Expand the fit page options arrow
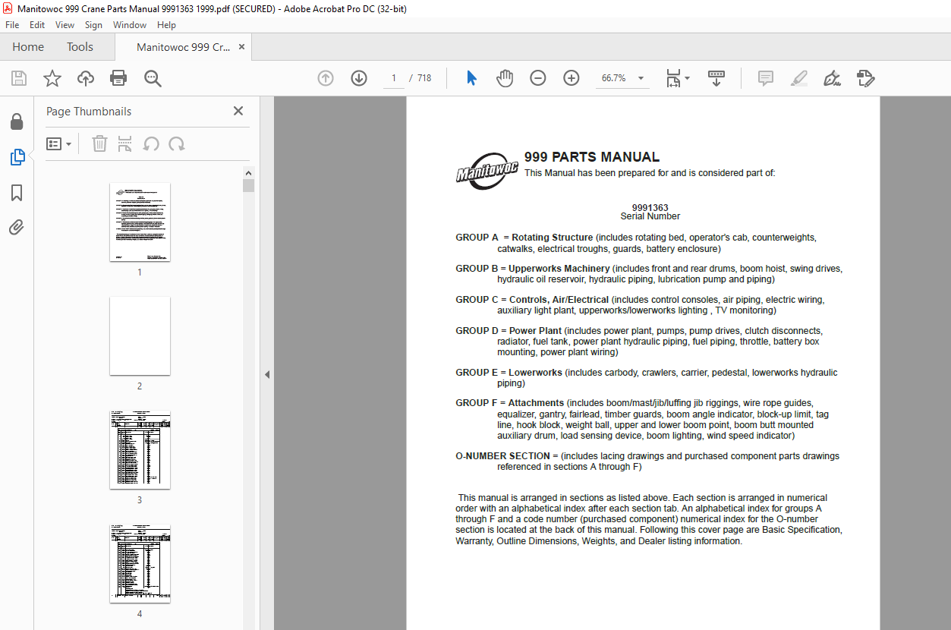The width and height of the screenshot is (951, 630). [688, 78]
